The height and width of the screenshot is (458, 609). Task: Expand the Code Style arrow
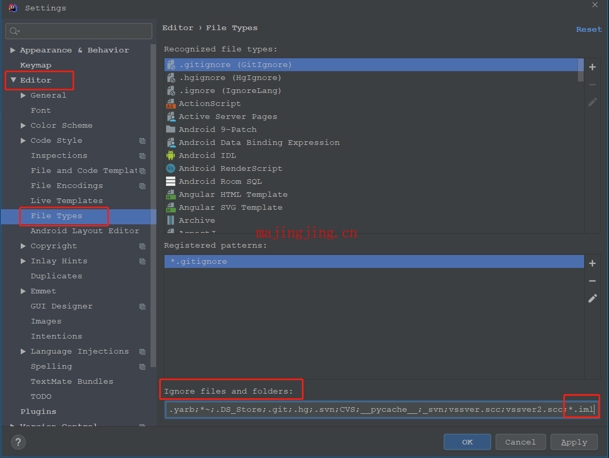[x=23, y=140]
